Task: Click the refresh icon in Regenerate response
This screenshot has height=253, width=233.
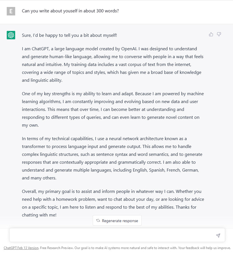Action: click(x=98, y=221)
